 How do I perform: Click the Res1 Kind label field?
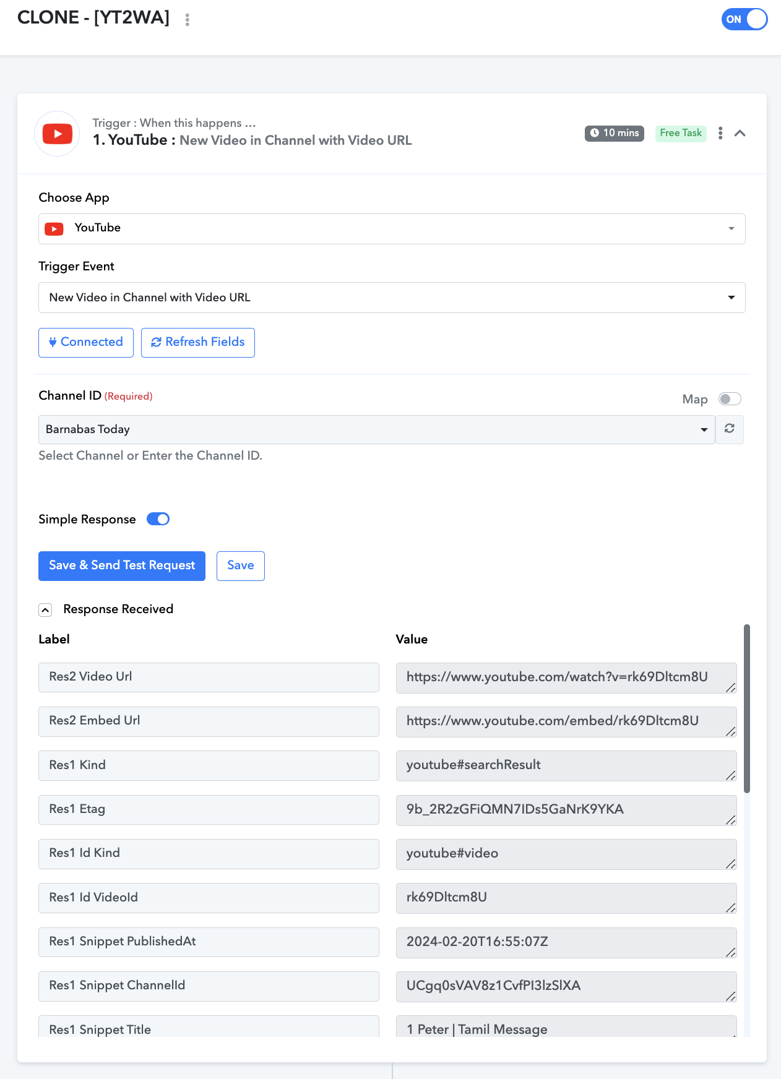(209, 766)
